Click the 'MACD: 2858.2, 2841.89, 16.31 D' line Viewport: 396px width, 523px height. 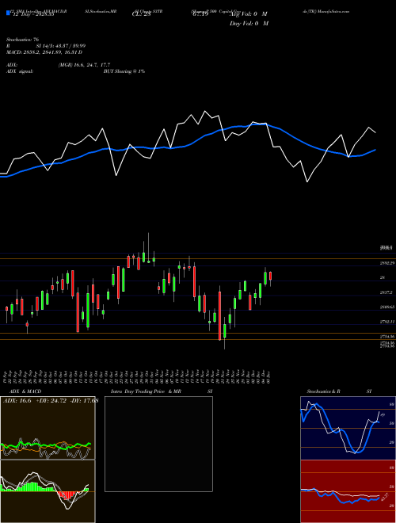[44, 52]
